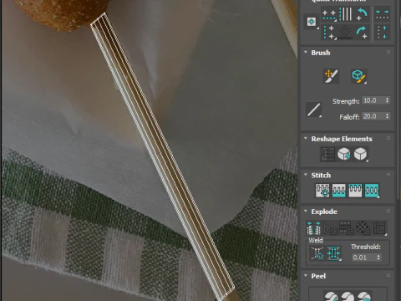The height and width of the screenshot is (301, 401).
Task: Collapse the Peel rollout
Action: (306, 276)
